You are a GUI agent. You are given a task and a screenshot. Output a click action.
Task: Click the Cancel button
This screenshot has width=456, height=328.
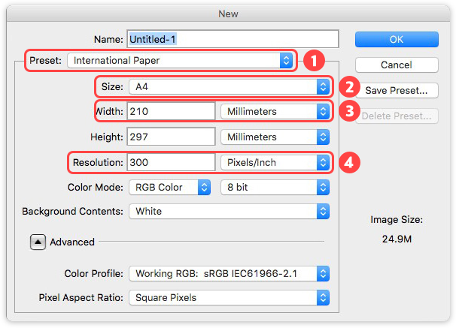[397, 65]
